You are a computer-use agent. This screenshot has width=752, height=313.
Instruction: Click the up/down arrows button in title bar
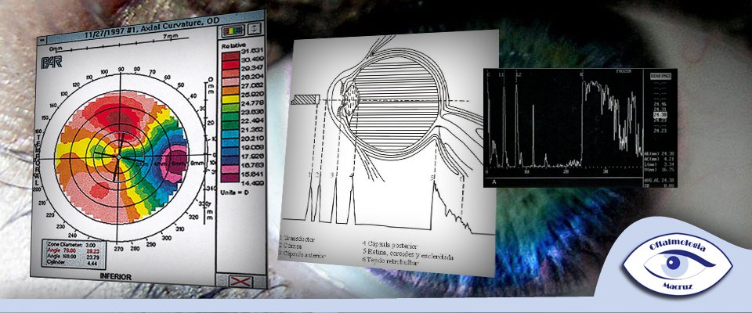pyautogui.click(x=255, y=30)
